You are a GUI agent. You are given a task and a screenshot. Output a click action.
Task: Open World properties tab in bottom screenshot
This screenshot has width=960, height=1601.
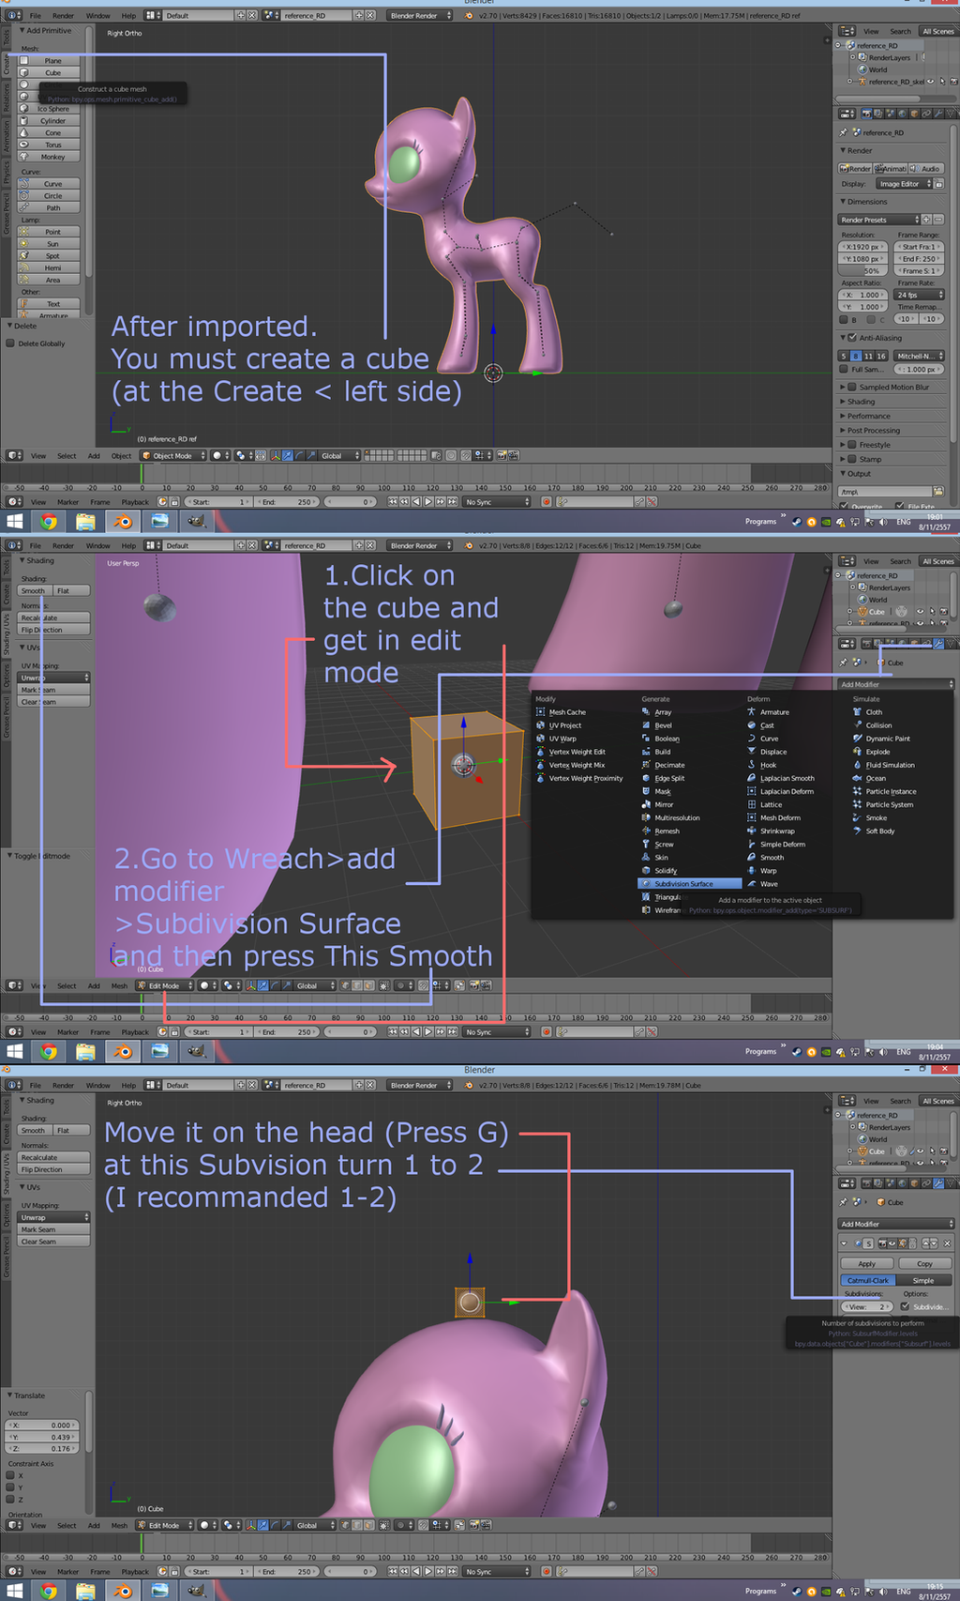coord(901,1183)
